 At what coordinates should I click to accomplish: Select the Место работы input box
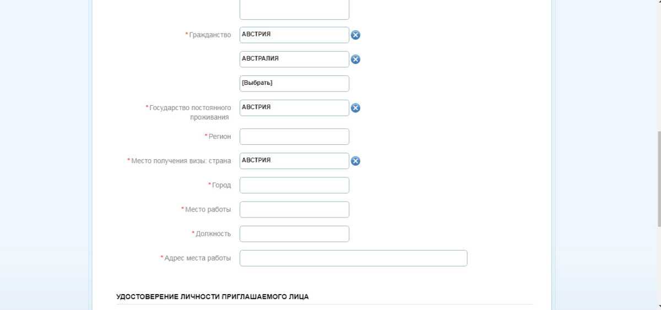pyautogui.click(x=294, y=209)
